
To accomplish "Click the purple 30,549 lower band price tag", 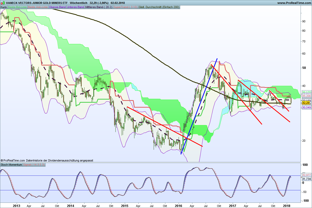I will coord(307,107).
